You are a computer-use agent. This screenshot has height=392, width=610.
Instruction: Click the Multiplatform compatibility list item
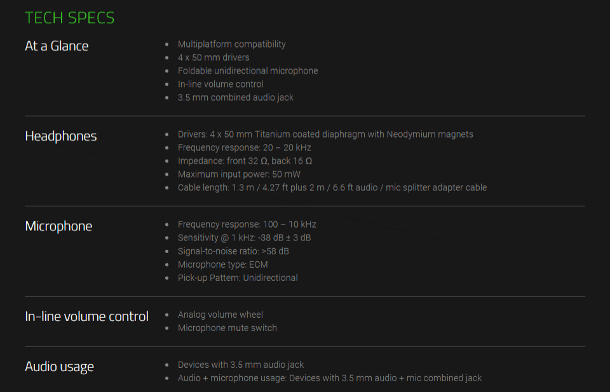(232, 44)
